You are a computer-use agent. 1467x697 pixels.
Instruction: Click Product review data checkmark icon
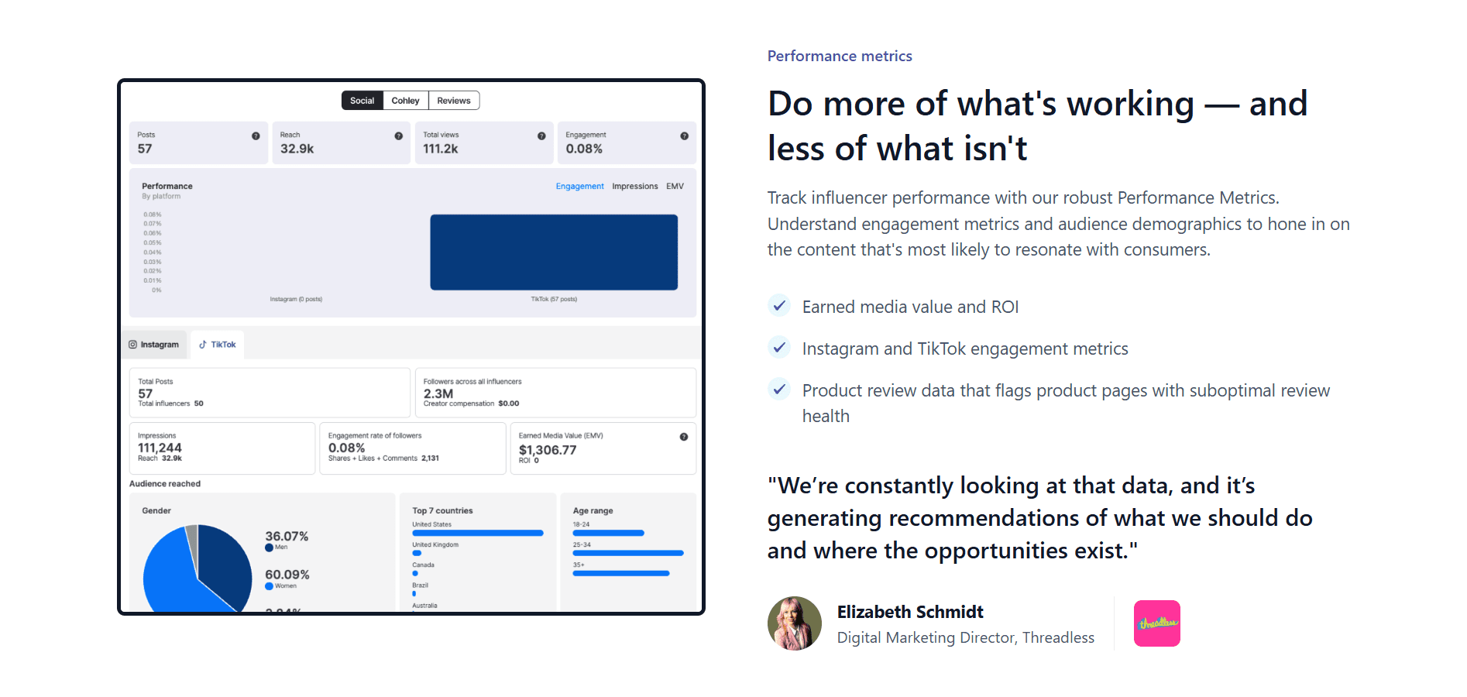779,389
